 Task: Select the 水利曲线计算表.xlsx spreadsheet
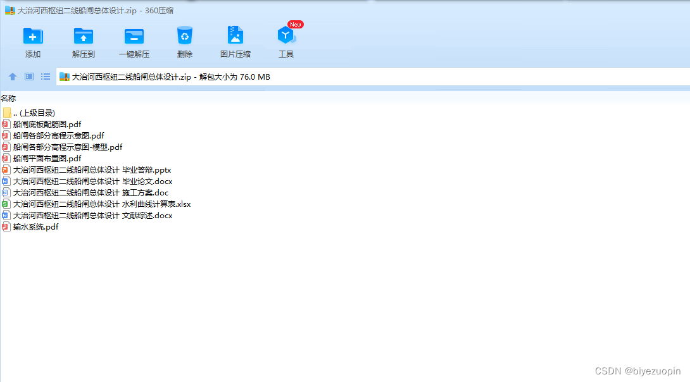(96, 204)
